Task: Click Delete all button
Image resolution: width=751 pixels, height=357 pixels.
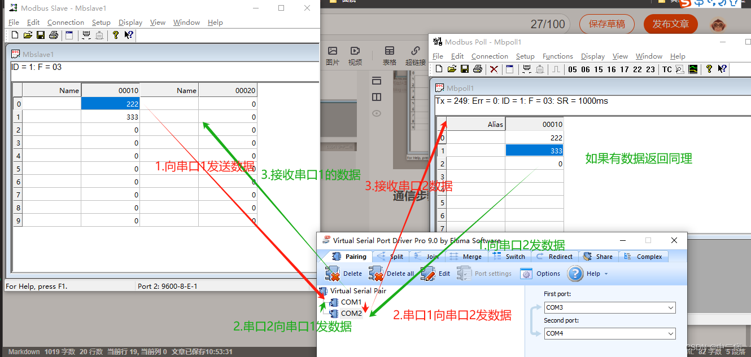Action: pyautogui.click(x=391, y=274)
